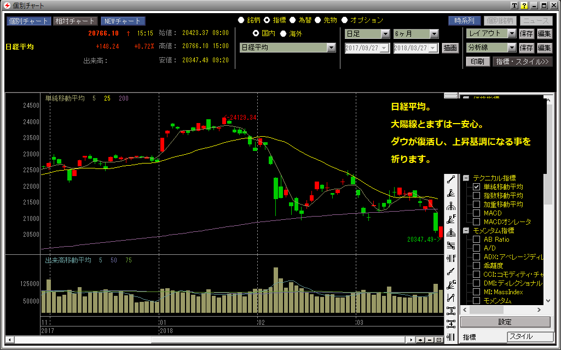Click the 印刷 print button
Screen dimensions: 561x350
pyautogui.click(x=478, y=61)
